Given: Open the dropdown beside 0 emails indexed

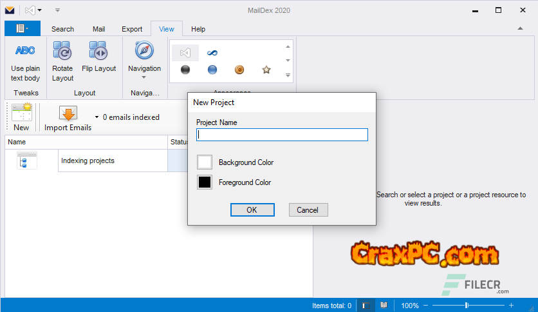Looking at the screenshot, I should coord(97,117).
